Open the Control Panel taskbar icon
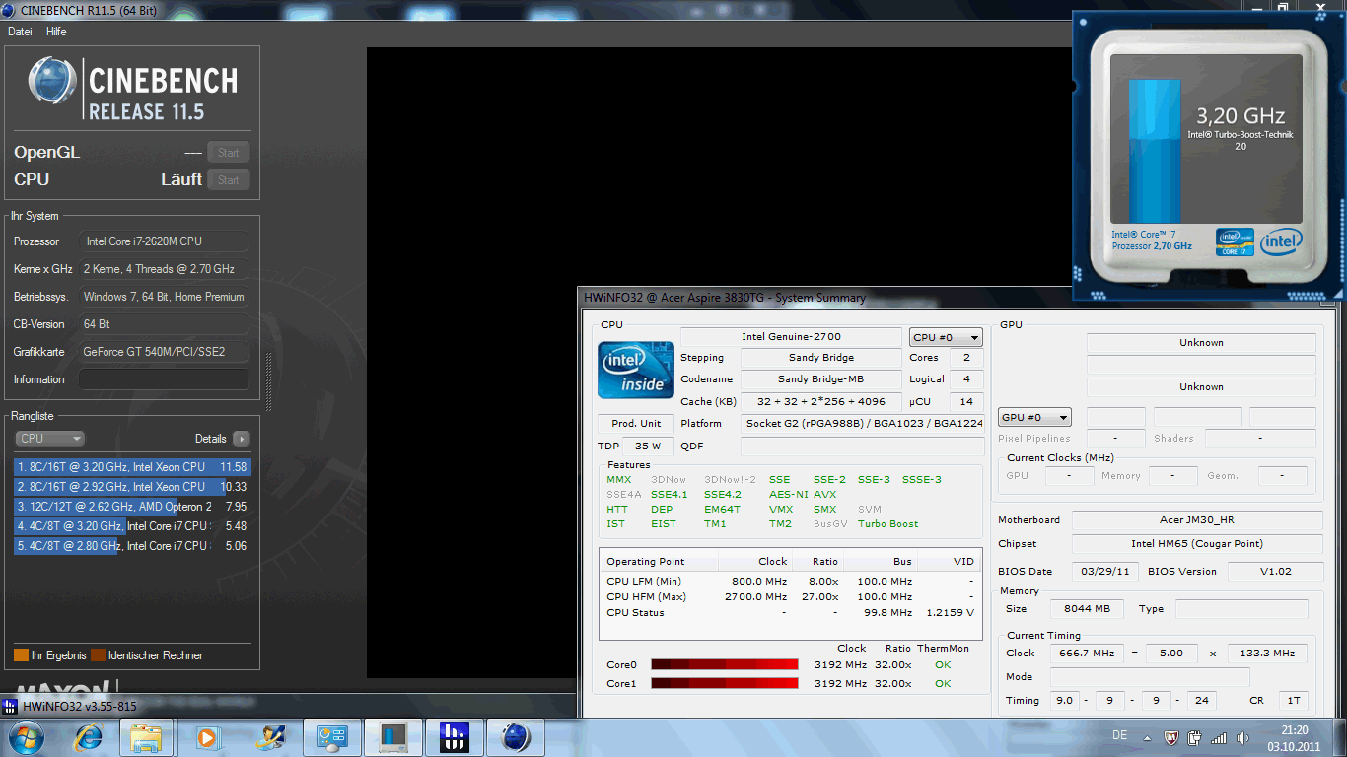1347x757 pixels. [330, 736]
